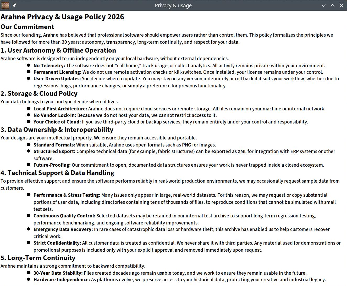Screen dimensions: 347x287
Task: Click the 'Local-First Architecture:' bold label
Action: [60, 109]
